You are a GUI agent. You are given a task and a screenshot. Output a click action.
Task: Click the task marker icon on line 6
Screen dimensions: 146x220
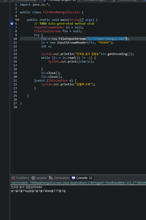[12, 24]
